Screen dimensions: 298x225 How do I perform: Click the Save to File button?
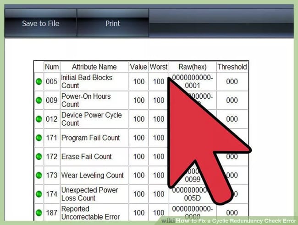(x=41, y=23)
